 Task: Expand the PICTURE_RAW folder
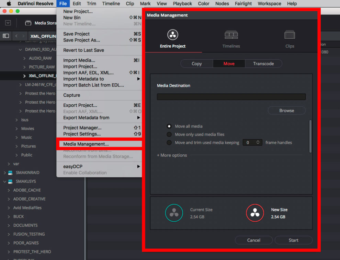pos(24,67)
